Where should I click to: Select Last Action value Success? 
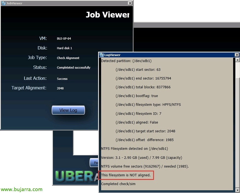(62, 79)
